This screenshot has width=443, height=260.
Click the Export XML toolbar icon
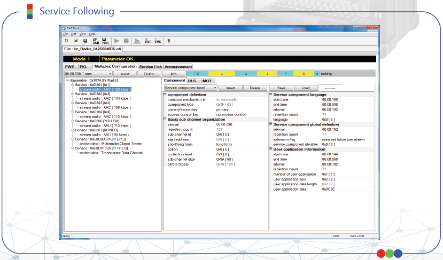tap(105, 41)
